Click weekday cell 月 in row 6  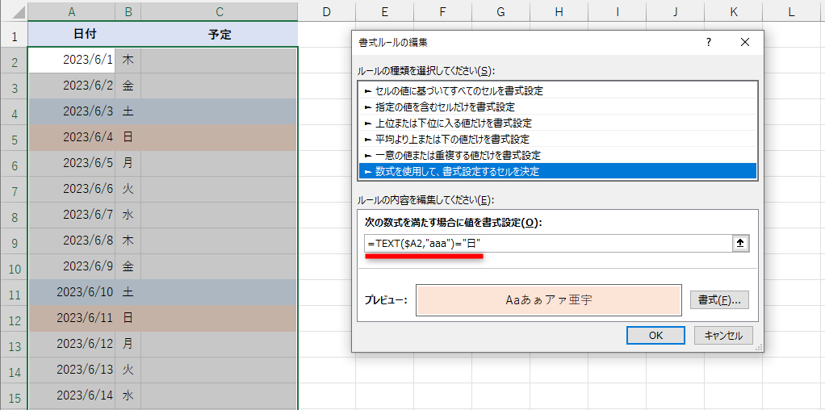tap(128, 163)
